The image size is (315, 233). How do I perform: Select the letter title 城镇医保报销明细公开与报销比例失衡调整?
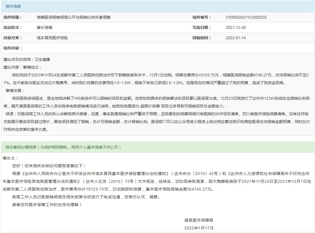tap(73, 17)
